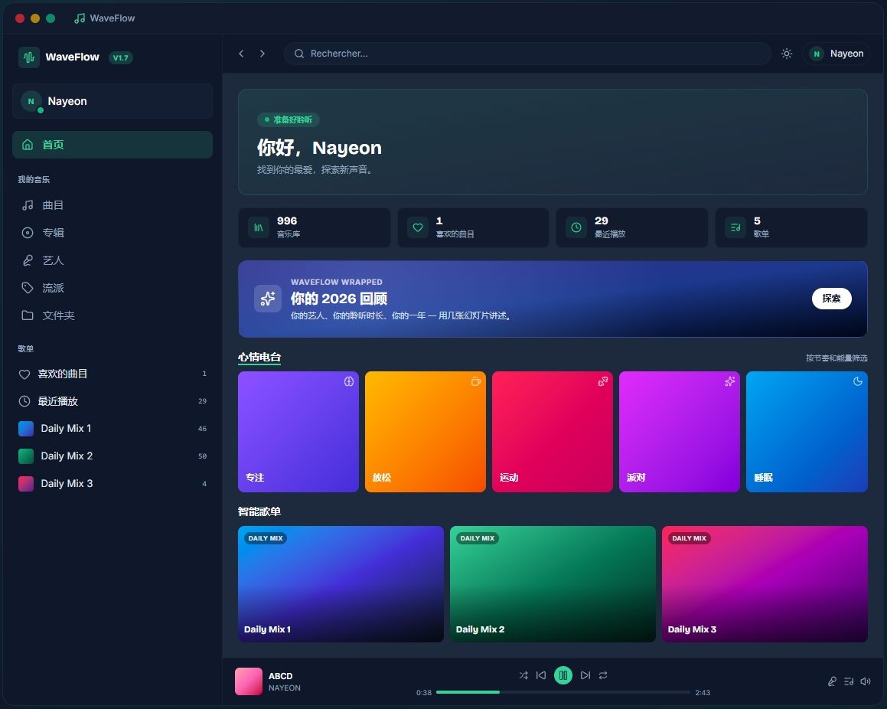The image size is (887, 709).
Task: Click the 5 歌单 stat card
Action: [791, 227]
